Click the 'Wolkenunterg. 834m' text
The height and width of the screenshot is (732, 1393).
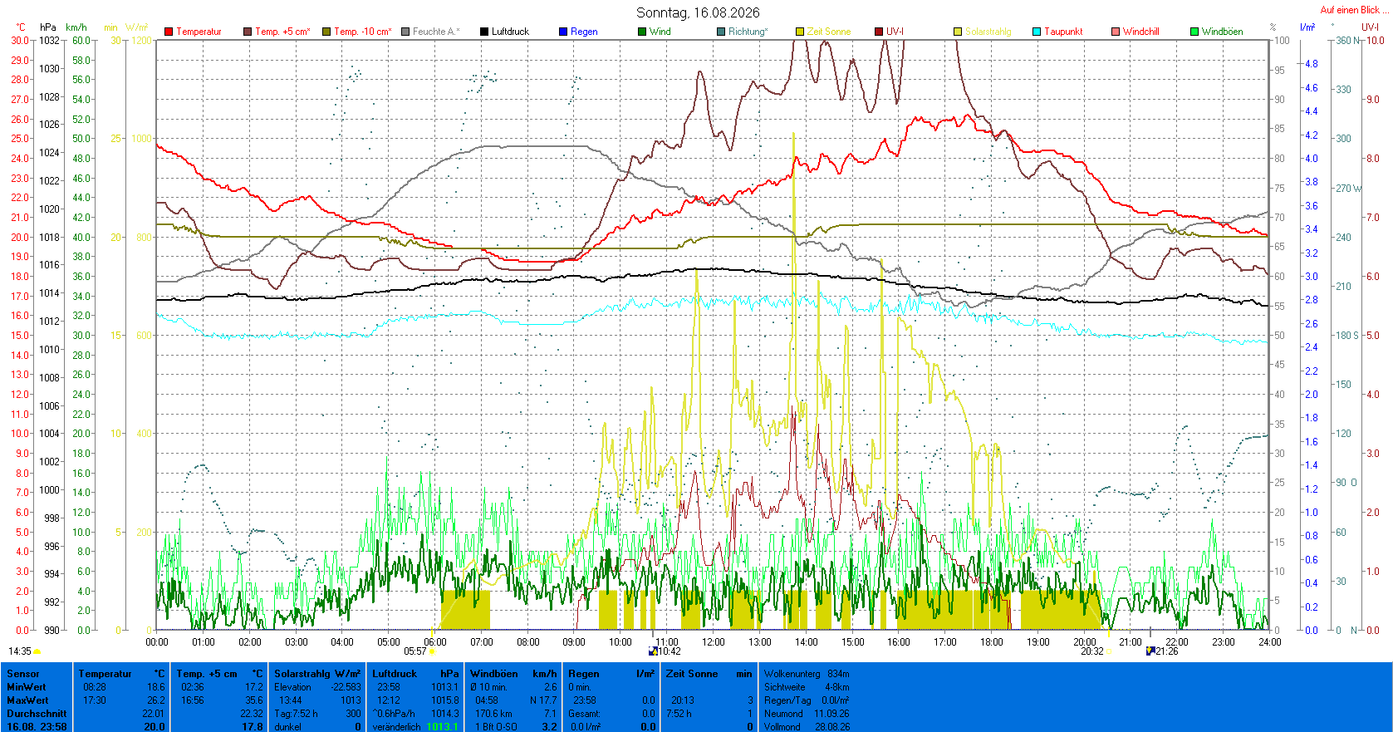click(807, 674)
